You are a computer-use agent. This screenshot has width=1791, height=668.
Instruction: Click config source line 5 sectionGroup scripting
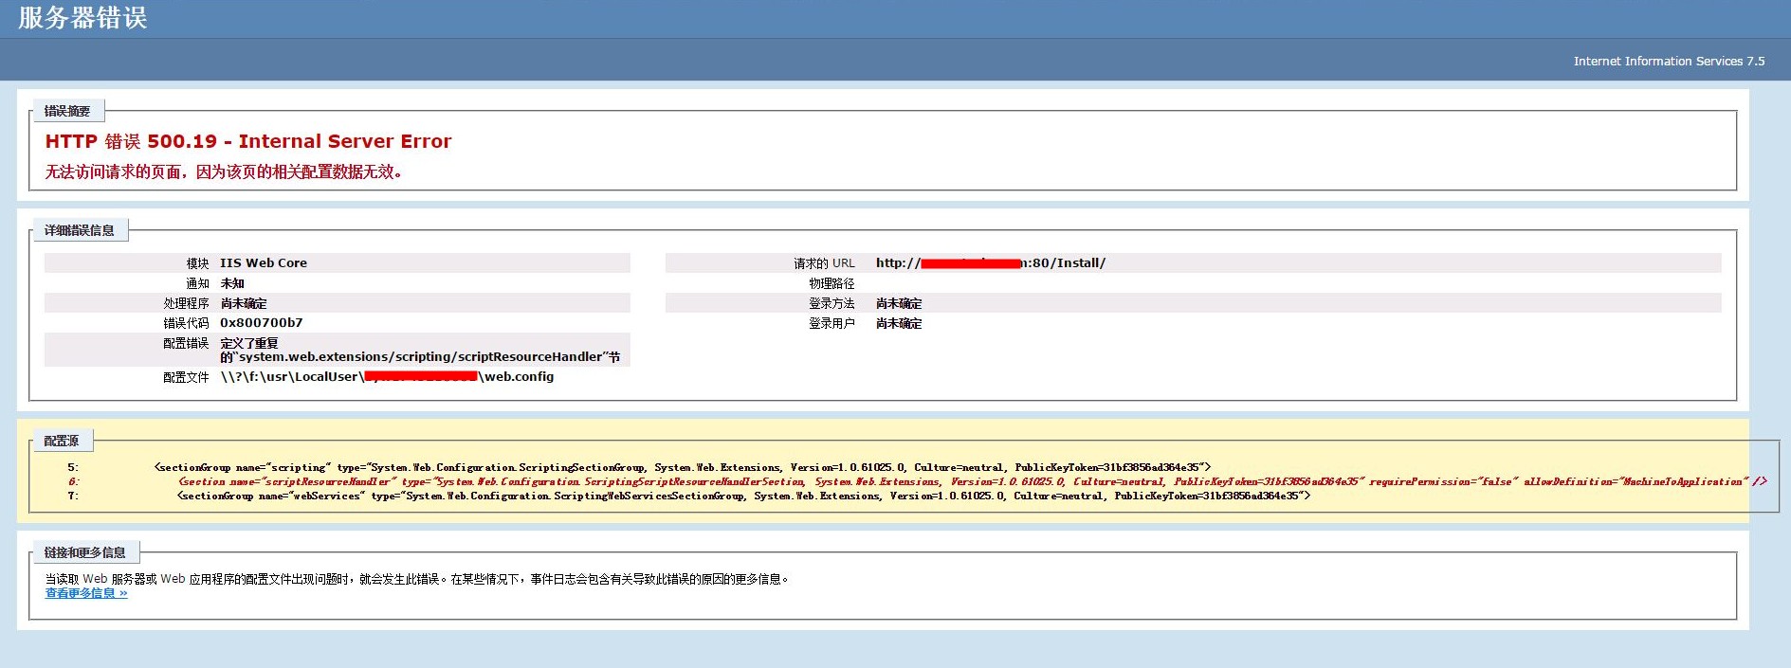coord(682,467)
